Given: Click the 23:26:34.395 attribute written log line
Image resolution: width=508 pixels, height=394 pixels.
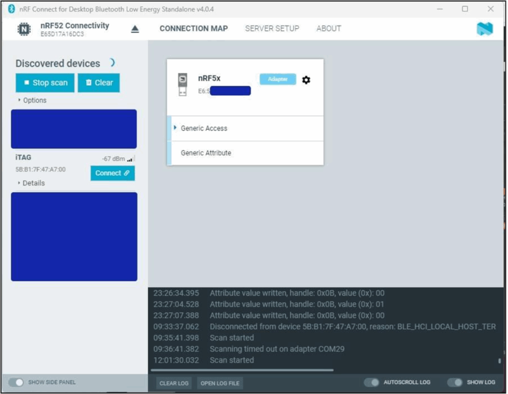Looking at the screenshot, I should [x=269, y=293].
